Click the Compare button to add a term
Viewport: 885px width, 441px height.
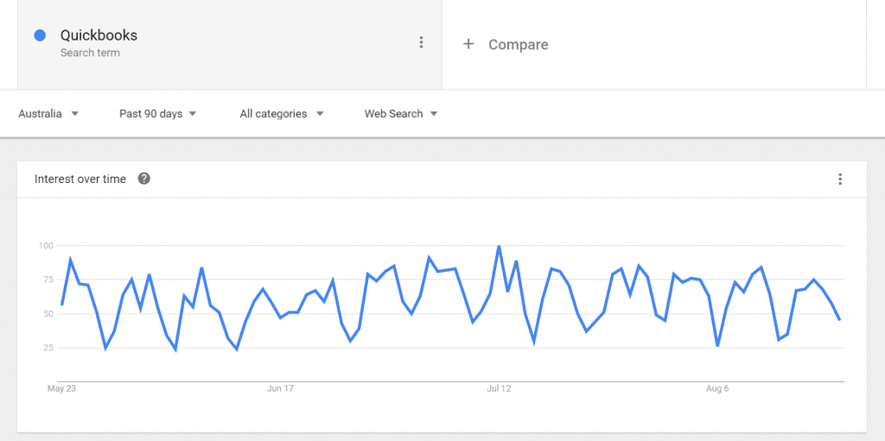click(x=505, y=45)
